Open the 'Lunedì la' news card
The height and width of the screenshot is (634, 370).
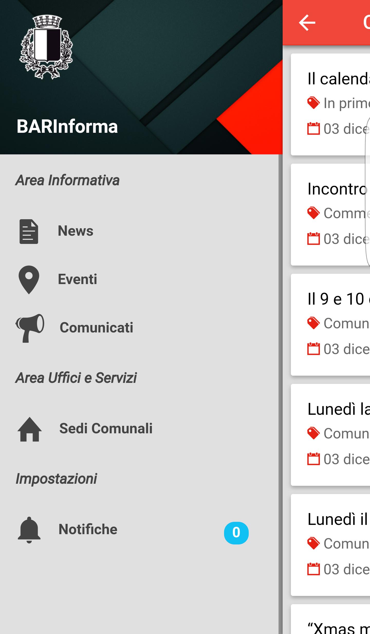coord(330,435)
